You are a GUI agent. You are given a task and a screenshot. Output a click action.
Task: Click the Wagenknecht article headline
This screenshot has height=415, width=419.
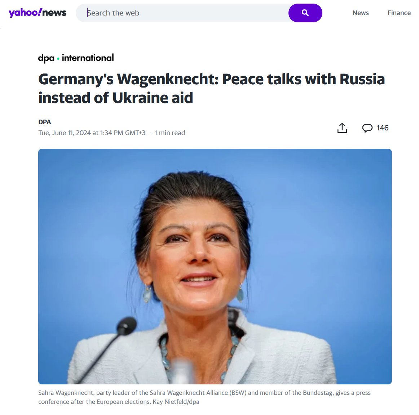[211, 88]
